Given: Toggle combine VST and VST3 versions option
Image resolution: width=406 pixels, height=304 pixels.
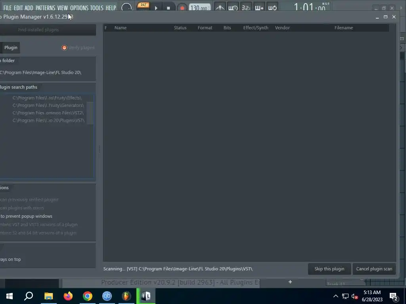Looking at the screenshot, I should [x=39, y=225].
